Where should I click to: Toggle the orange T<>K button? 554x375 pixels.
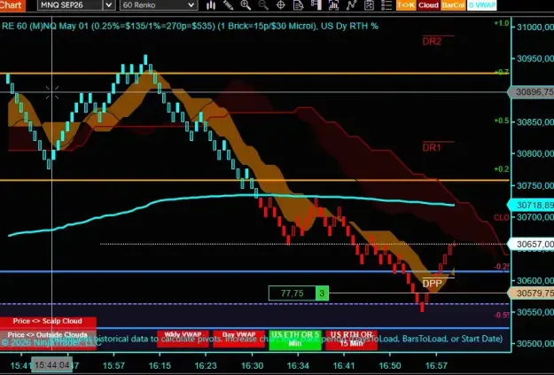(x=406, y=5)
